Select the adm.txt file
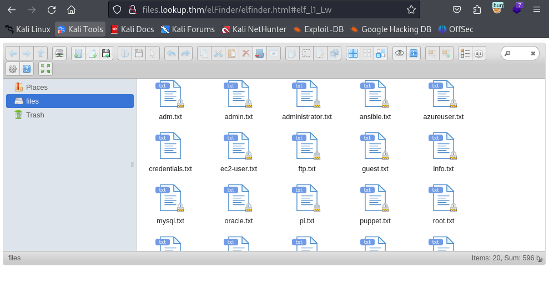Image resolution: width=549 pixels, height=293 pixels. coord(170,101)
